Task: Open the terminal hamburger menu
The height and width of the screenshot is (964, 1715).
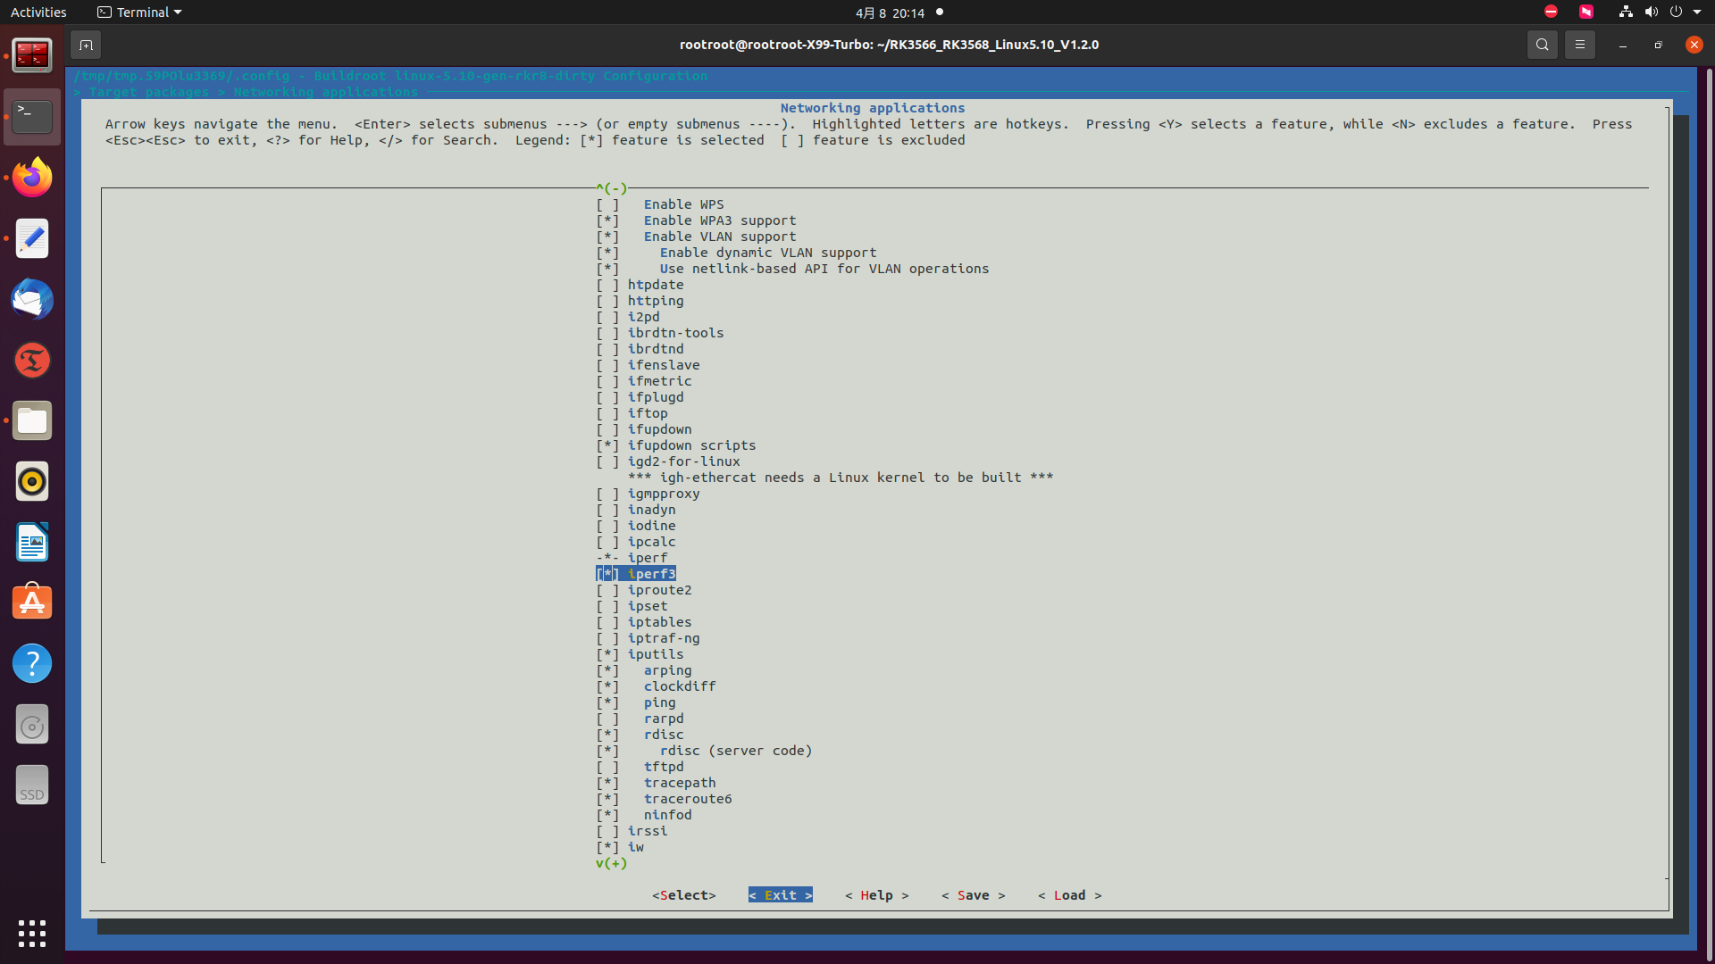Action: click(1579, 45)
